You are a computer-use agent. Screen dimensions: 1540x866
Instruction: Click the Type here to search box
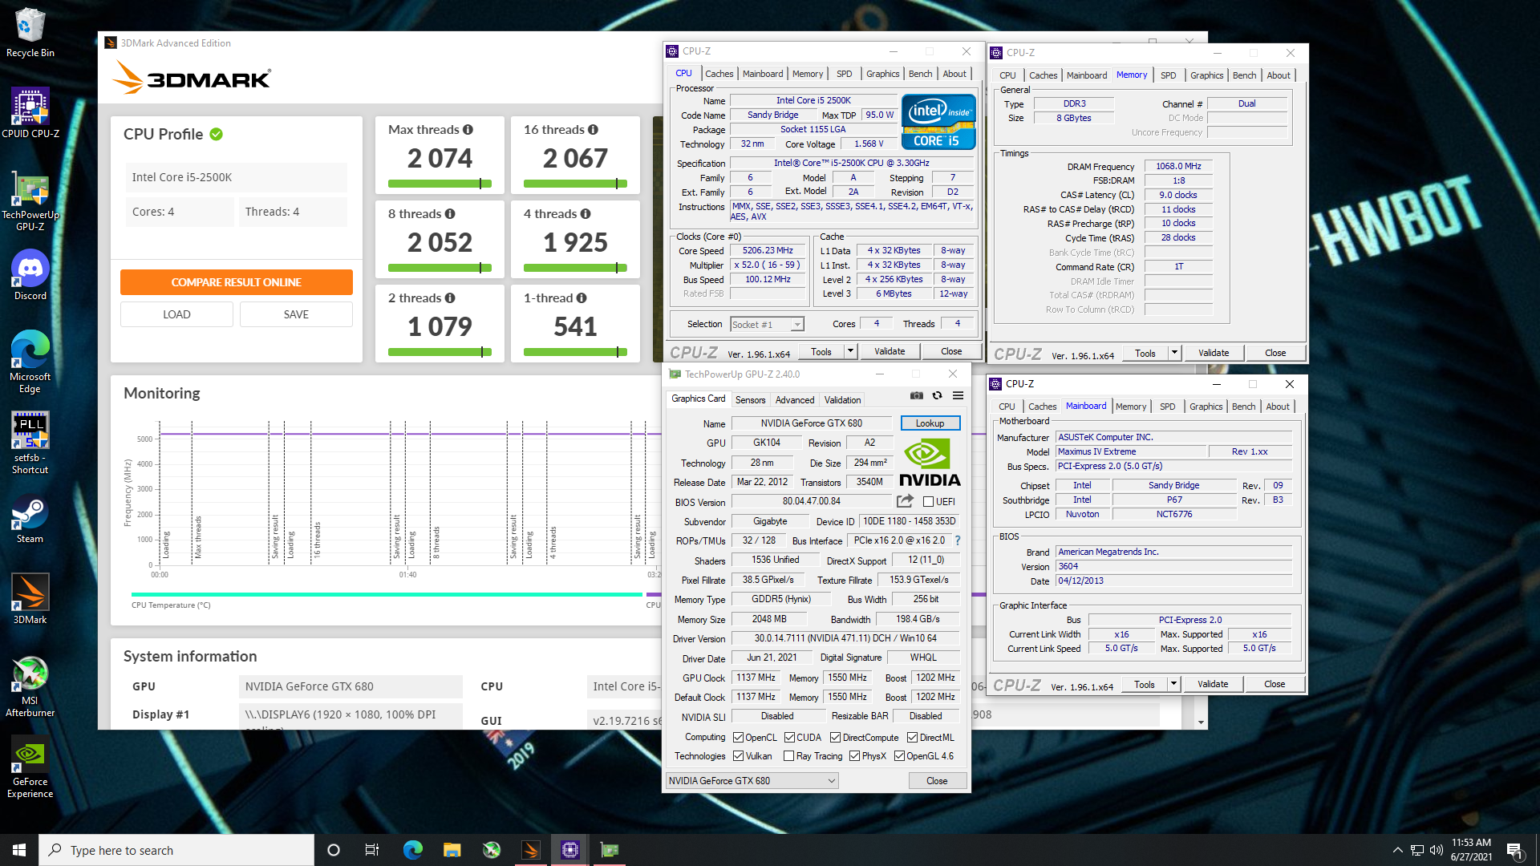pos(176,850)
